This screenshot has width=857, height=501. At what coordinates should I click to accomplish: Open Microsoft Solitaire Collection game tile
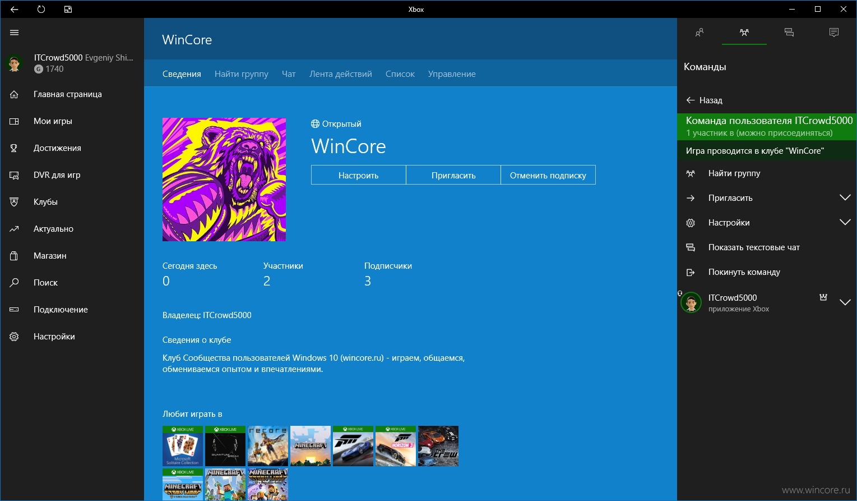(x=183, y=446)
